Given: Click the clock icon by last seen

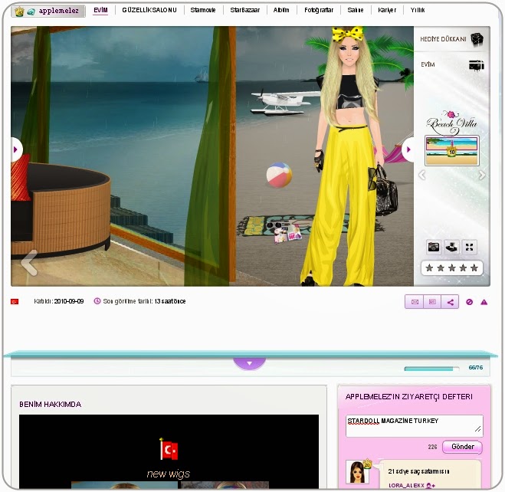Looking at the screenshot, I should coord(97,301).
